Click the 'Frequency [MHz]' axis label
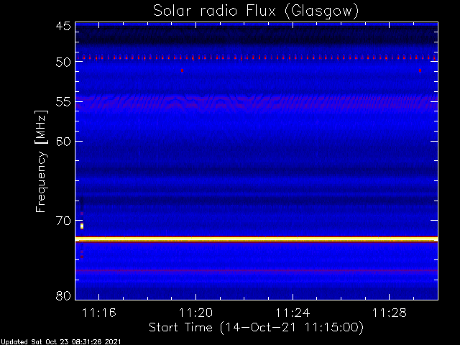The height and width of the screenshot is (345, 460). tap(41, 161)
